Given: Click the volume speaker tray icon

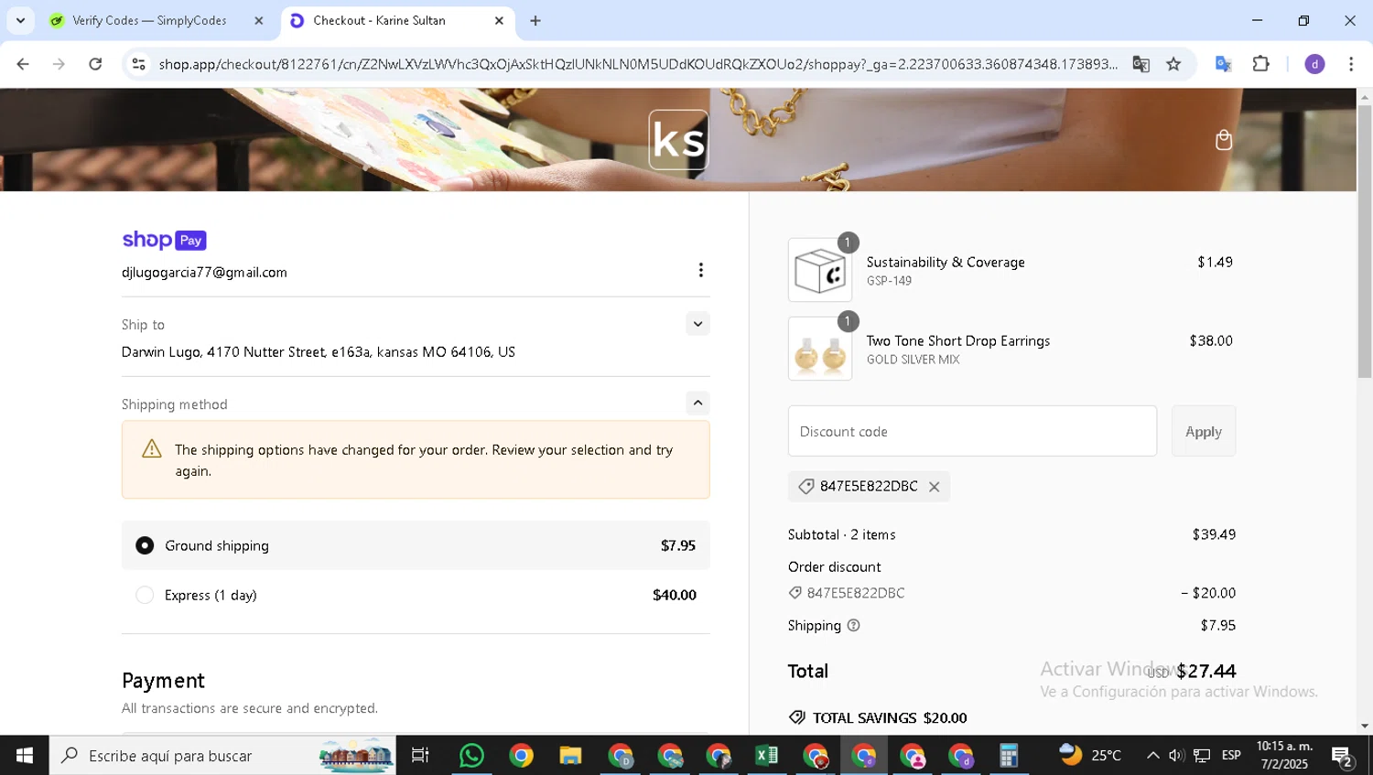Looking at the screenshot, I should 1177,756.
